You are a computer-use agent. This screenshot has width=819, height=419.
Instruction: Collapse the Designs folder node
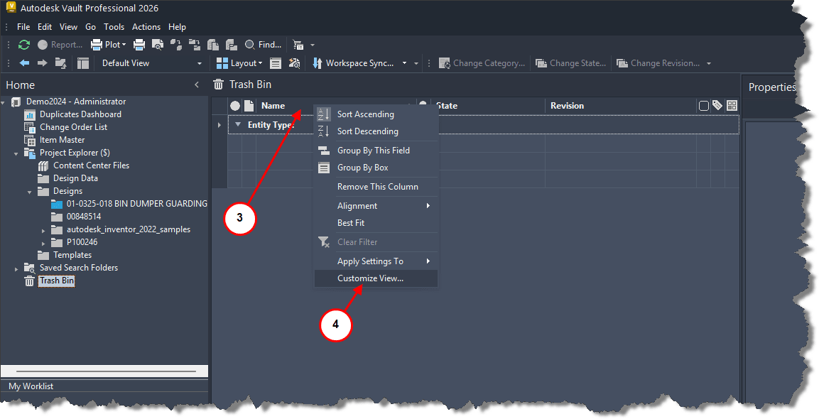(30, 192)
